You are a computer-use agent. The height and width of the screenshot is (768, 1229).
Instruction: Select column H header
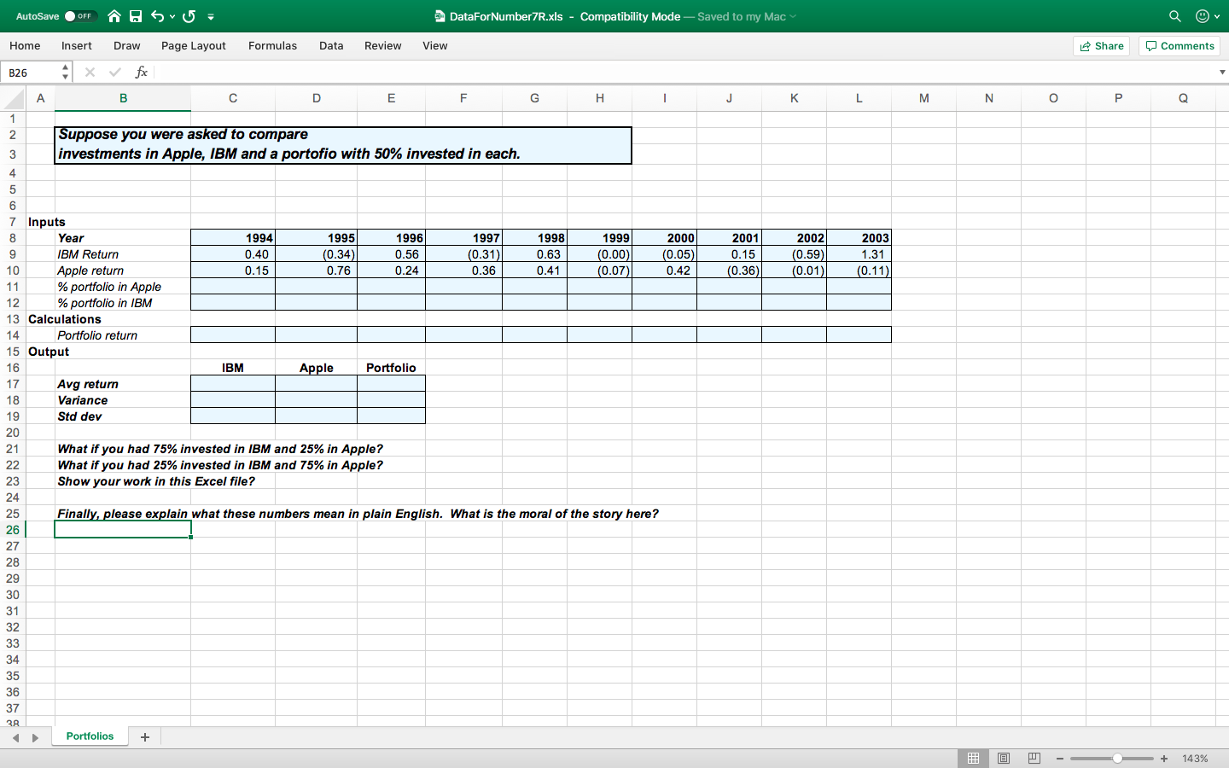click(x=600, y=98)
